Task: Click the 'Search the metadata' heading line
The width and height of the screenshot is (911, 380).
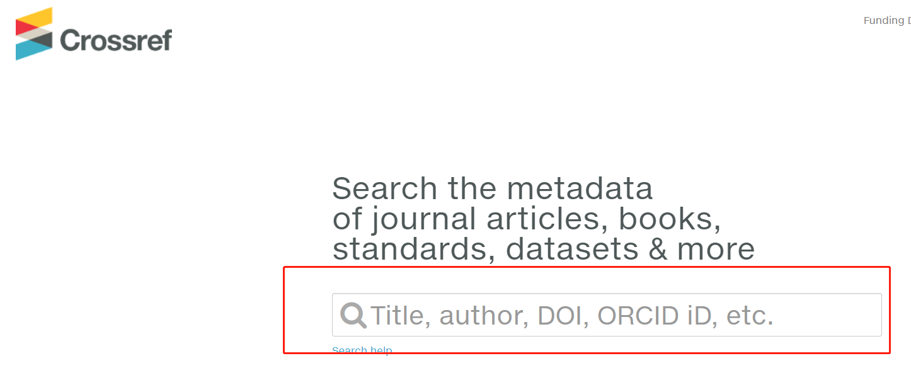Action: 492,188
